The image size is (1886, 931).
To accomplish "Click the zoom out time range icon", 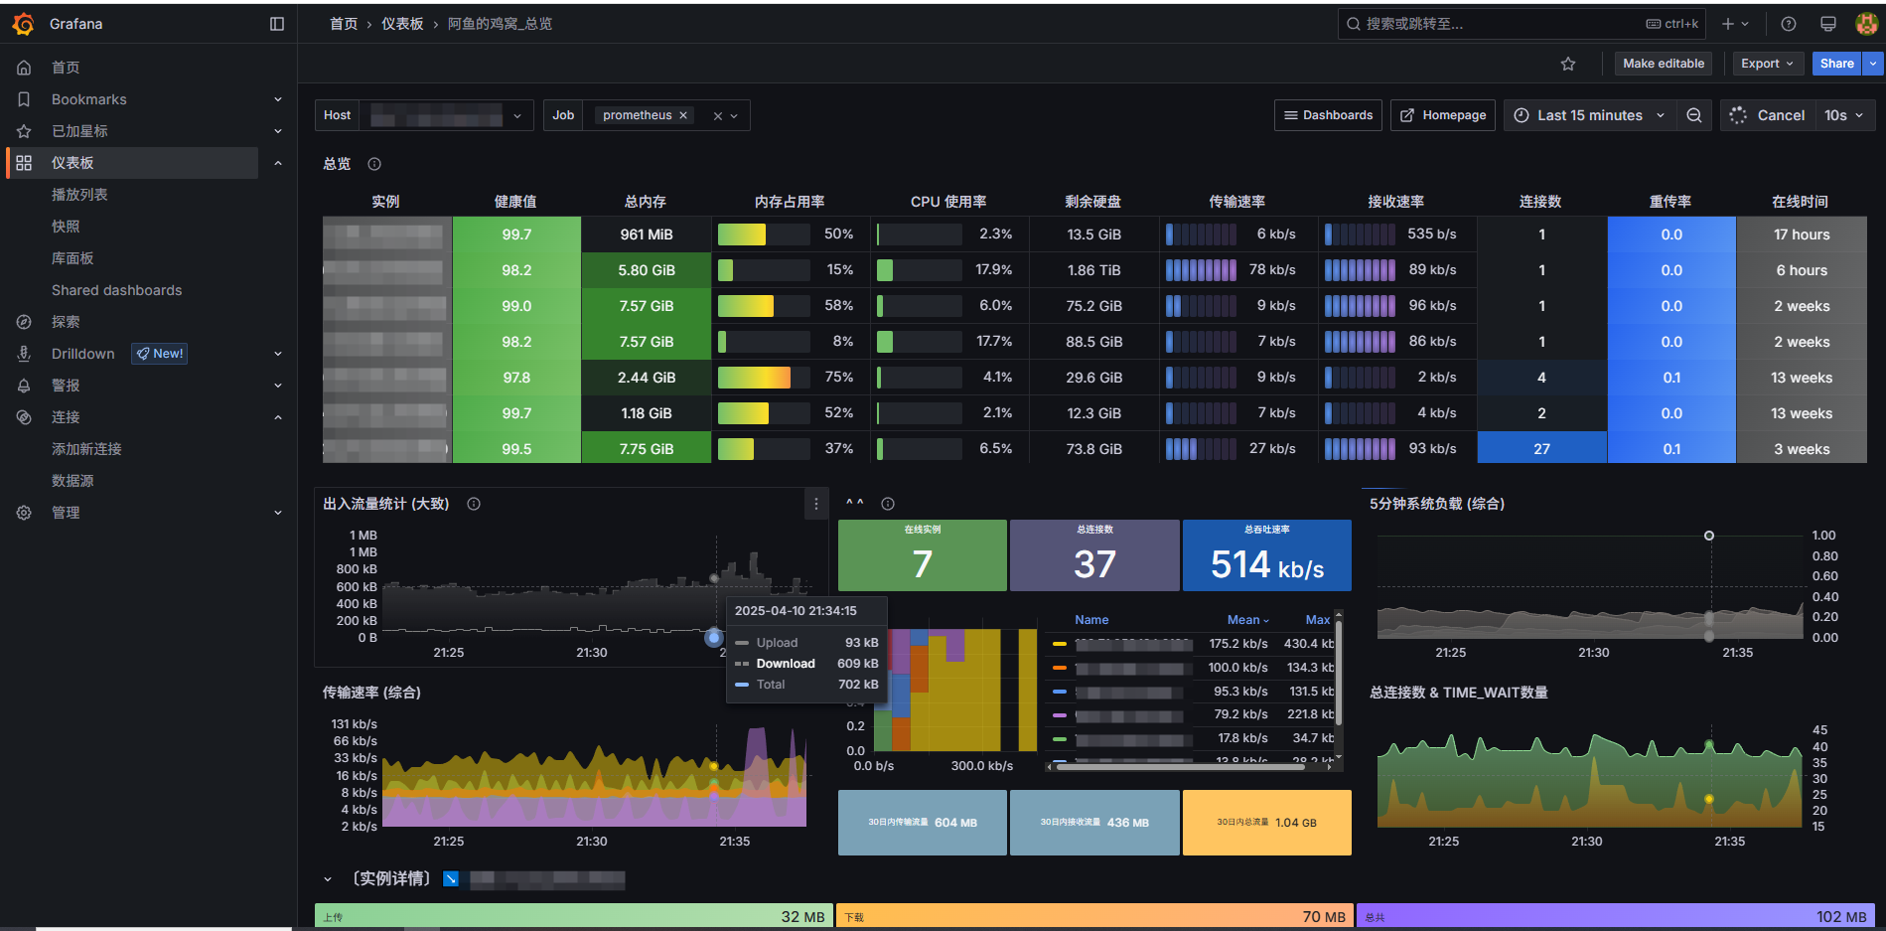I will tap(1694, 115).
